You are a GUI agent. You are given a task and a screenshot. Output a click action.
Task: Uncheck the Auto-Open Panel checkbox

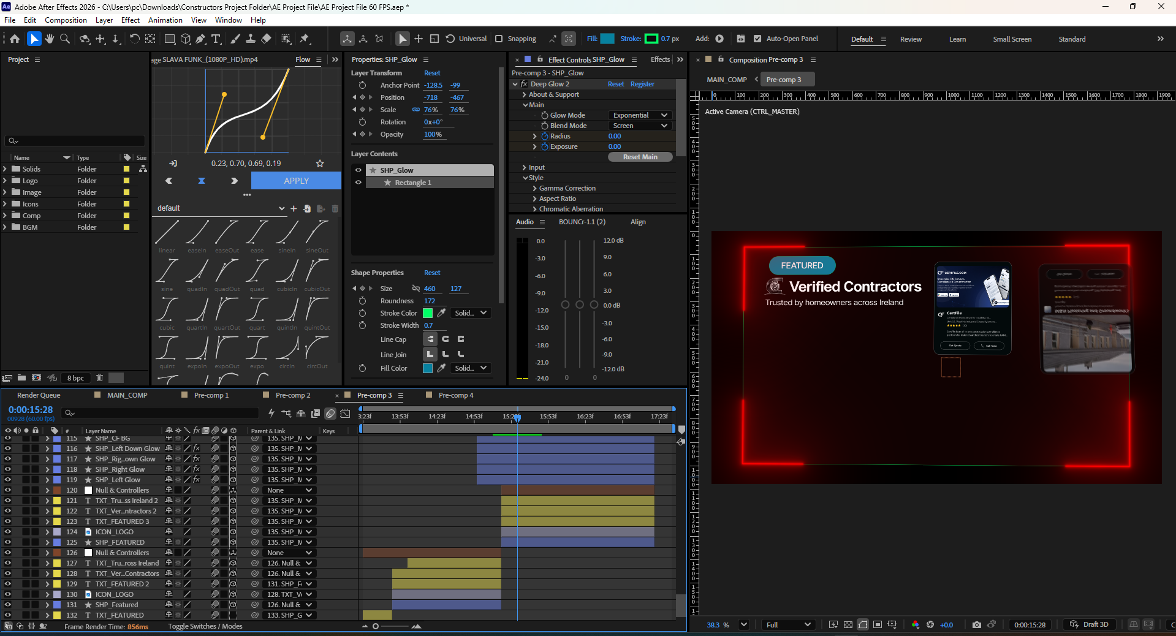757,39
